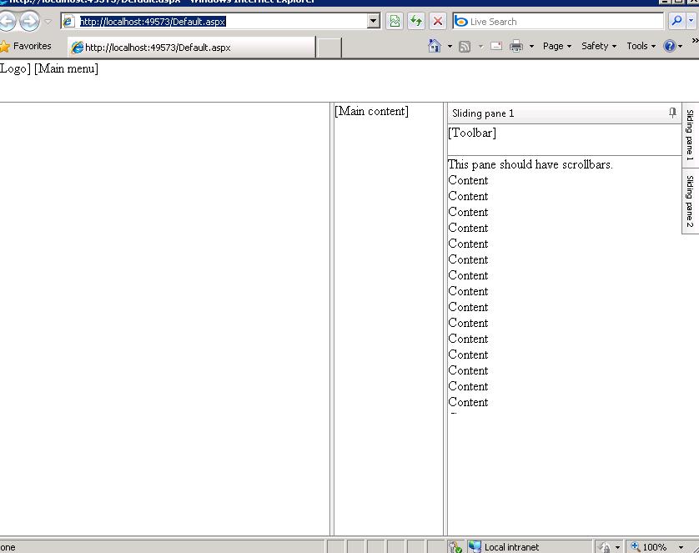Click "This pane should have scrollbars." text
The image size is (699, 553).
coord(531,164)
